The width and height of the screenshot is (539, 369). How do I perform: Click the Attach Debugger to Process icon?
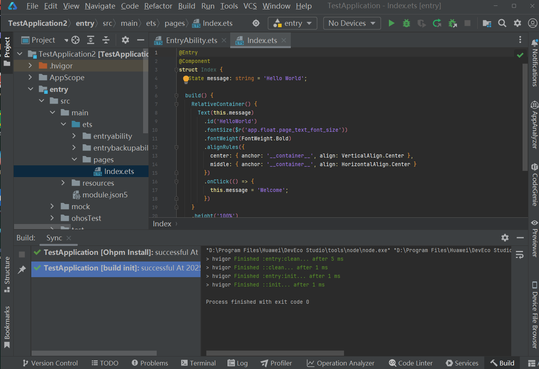[453, 23]
